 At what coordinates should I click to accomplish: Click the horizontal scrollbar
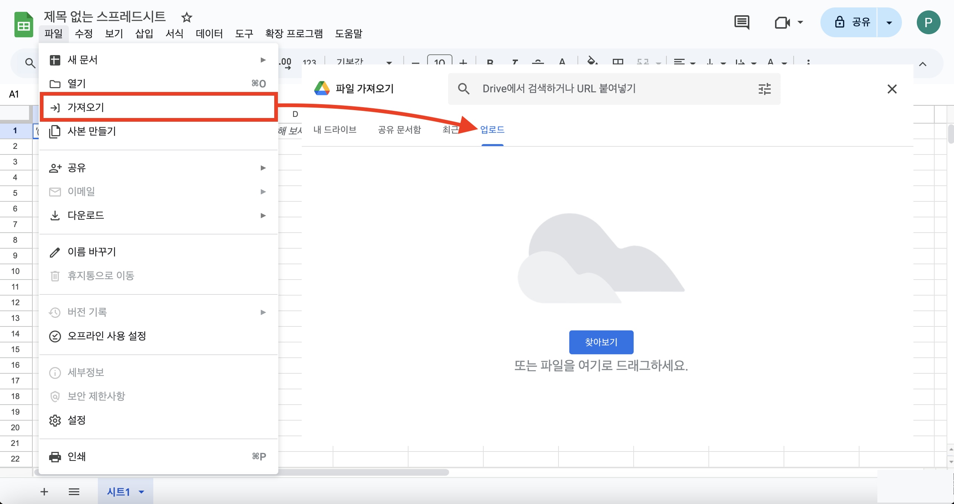(x=242, y=472)
